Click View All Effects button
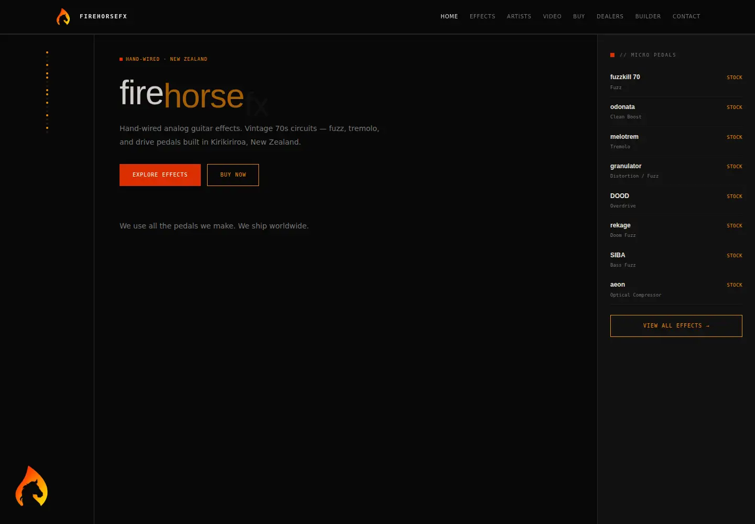 point(676,326)
